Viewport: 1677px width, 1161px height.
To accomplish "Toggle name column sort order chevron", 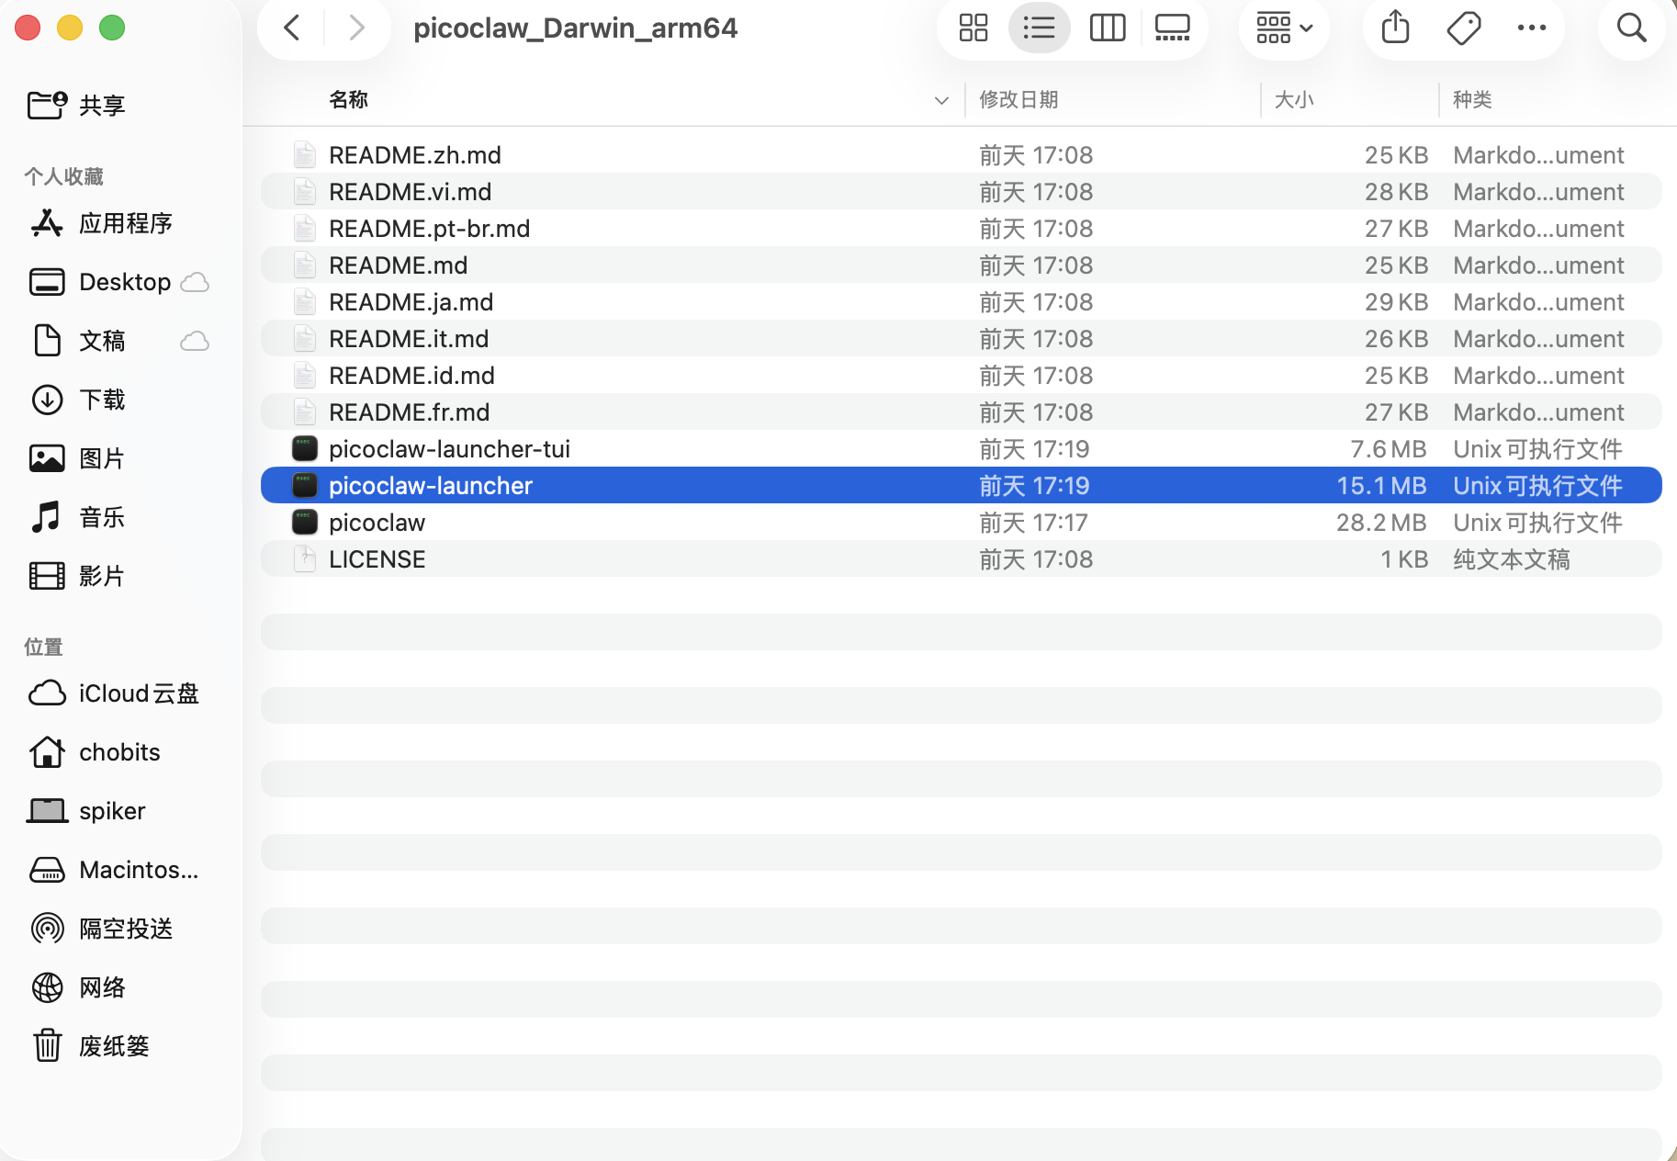I will 941,100.
